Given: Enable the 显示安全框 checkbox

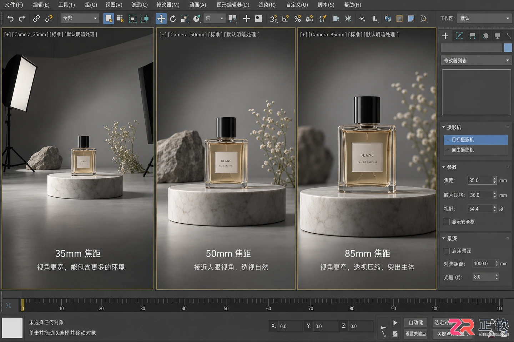Looking at the screenshot, I should tap(447, 222).
